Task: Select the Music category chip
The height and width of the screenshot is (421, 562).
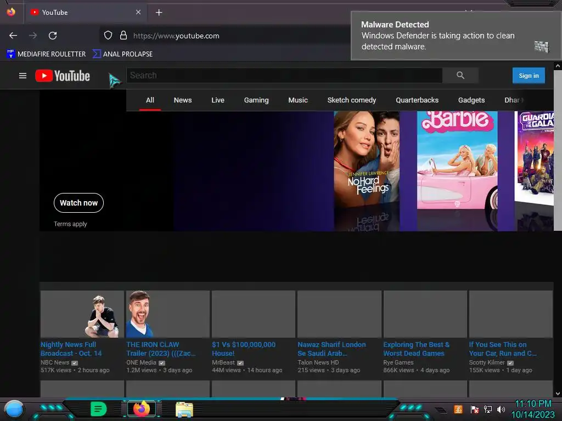Action: click(x=298, y=100)
